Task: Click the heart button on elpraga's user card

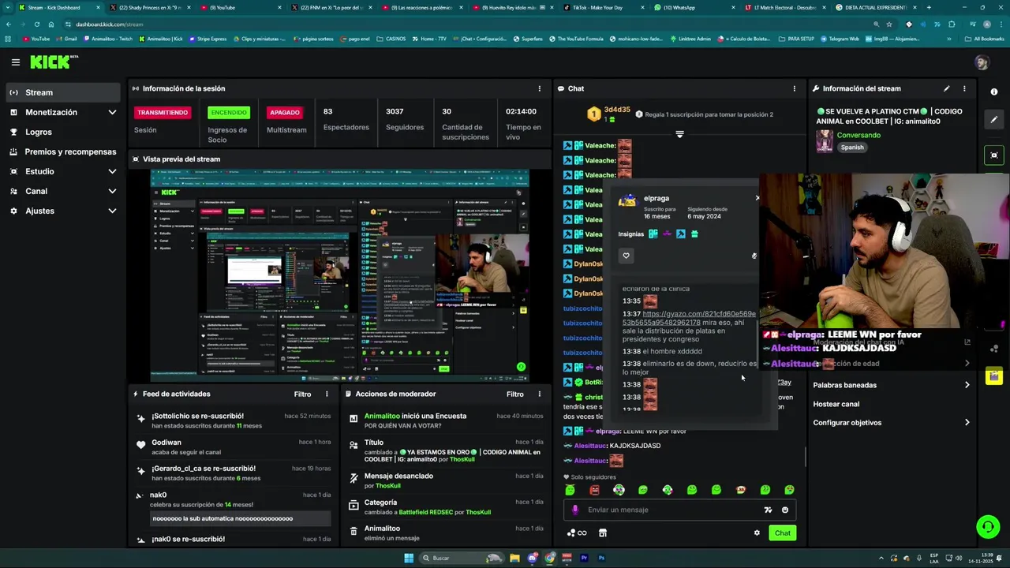Action: click(x=626, y=256)
